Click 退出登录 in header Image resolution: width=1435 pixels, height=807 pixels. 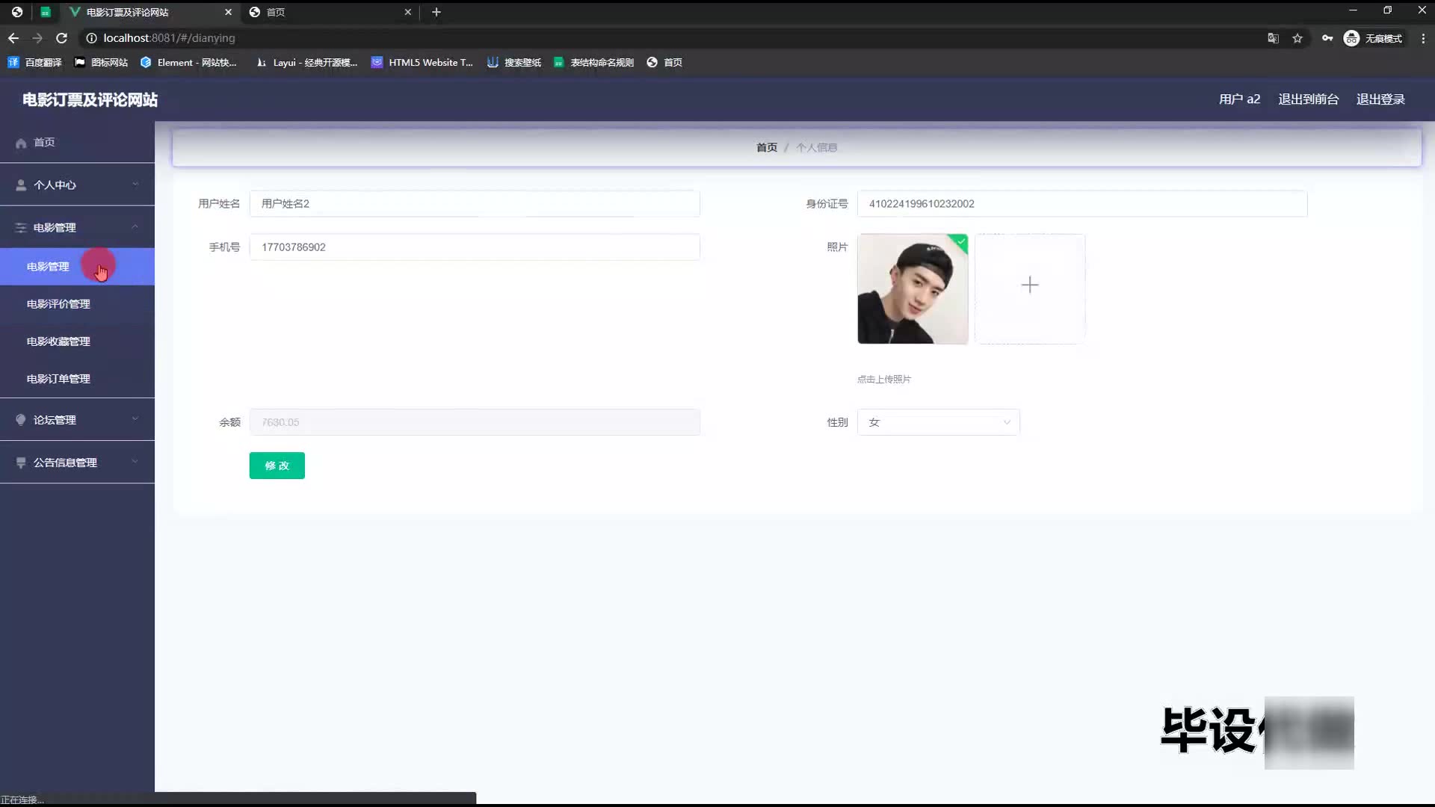1380,99
